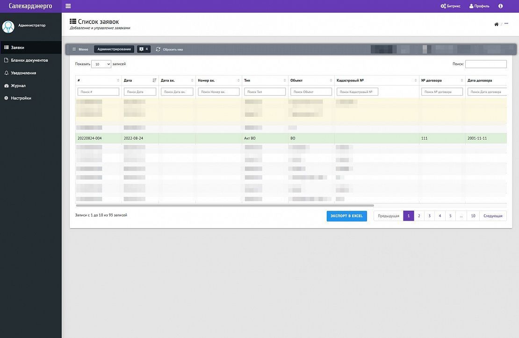Open the Журнал sidebar item
519x338 pixels.
pos(18,86)
